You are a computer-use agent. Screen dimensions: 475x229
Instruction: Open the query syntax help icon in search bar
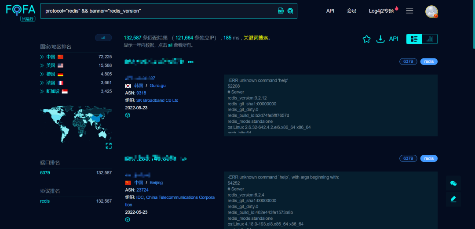(281, 11)
